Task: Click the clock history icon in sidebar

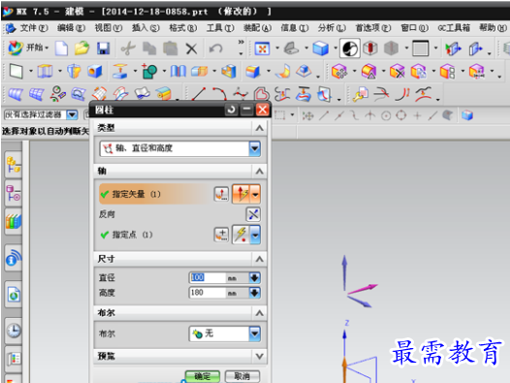Action: tap(14, 331)
